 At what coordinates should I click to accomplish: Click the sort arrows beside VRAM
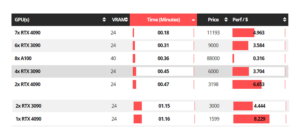pos(126,20)
